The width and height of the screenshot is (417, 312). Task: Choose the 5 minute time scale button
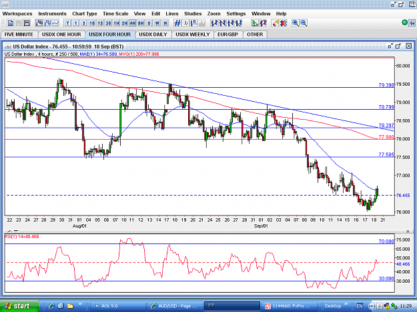point(84,23)
